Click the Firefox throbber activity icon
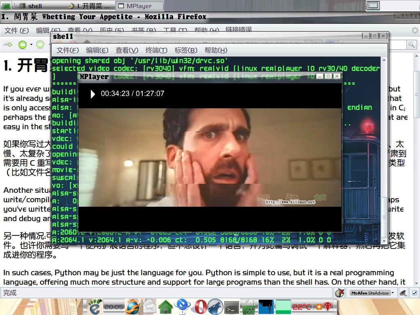This screenshot has width=420, height=315. click(415, 30)
